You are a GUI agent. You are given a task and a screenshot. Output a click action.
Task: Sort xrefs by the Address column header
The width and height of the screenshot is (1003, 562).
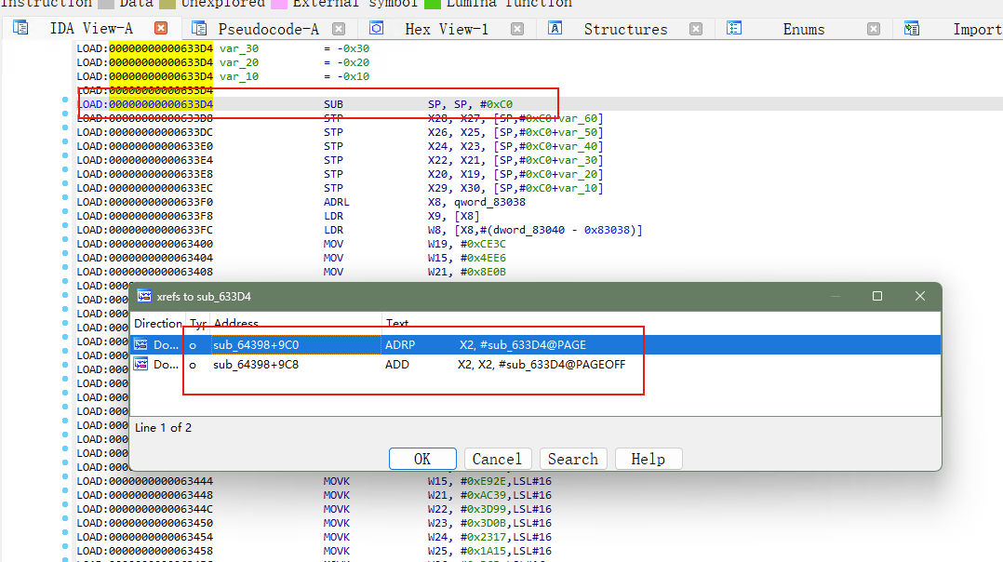point(296,323)
